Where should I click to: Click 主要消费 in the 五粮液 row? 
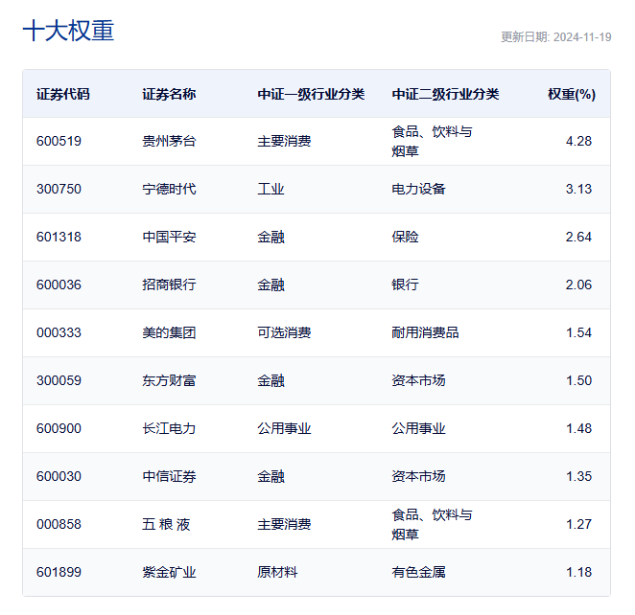284,524
